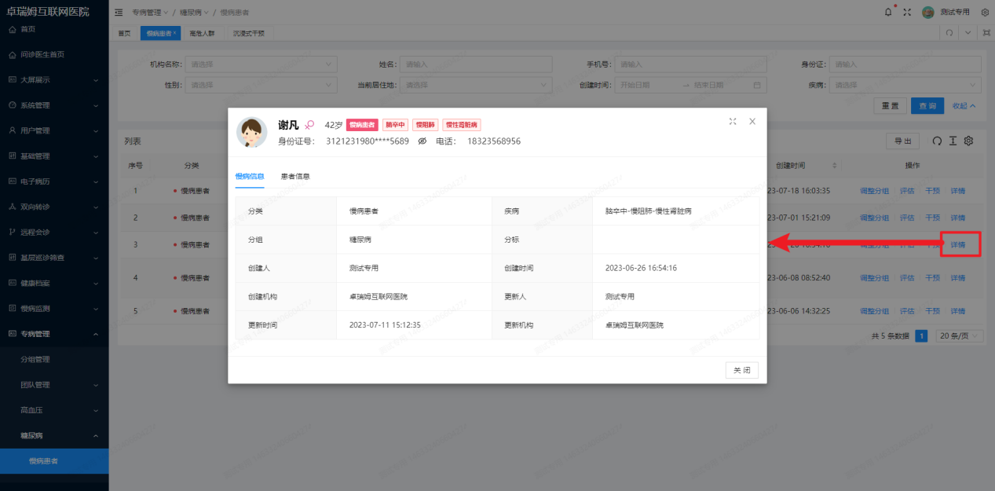Toggle ID number visibility eye icon
995x491 pixels.
click(x=422, y=141)
